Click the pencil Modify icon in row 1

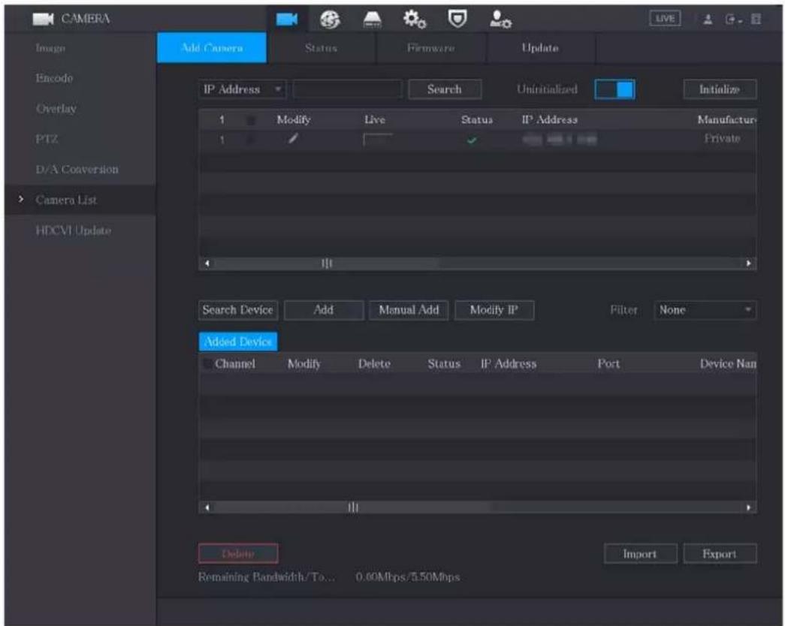click(294, 138)
